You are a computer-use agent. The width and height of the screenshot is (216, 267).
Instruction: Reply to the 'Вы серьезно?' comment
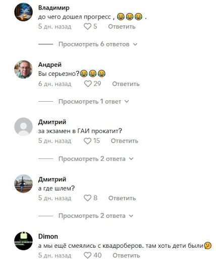coord(126,84)
